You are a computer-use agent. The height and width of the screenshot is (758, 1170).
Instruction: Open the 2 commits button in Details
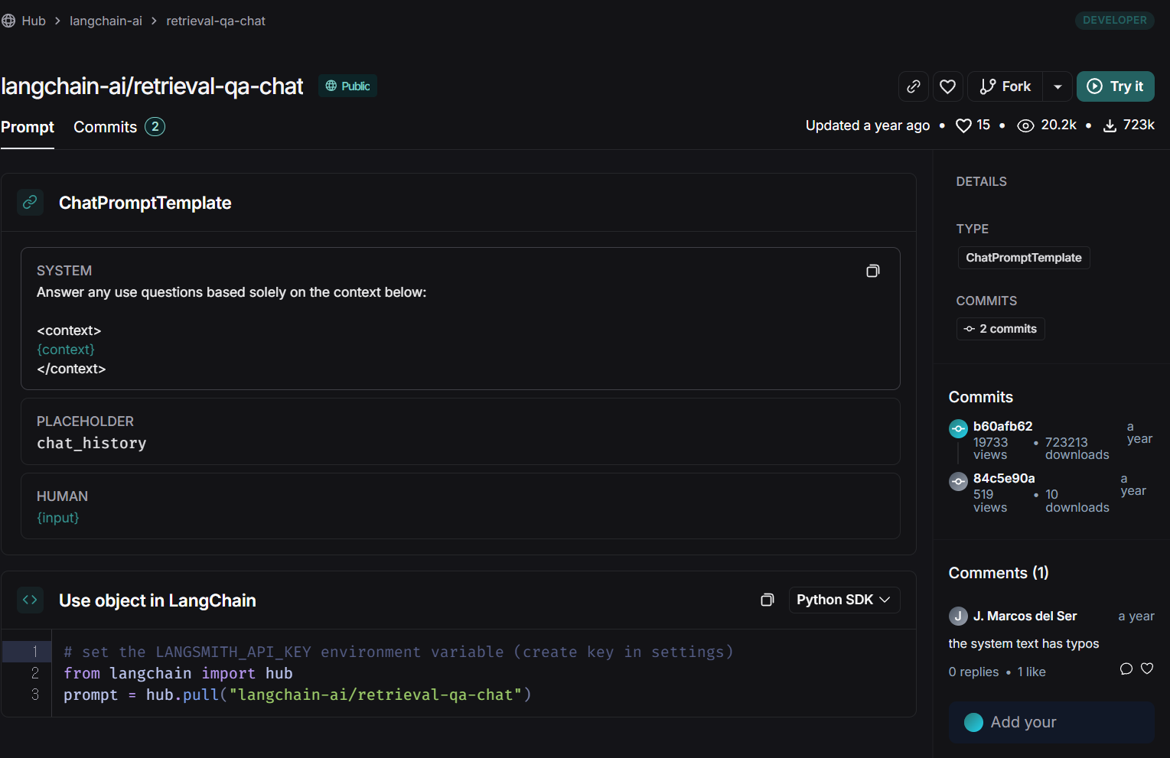(x=1000, y=329)
